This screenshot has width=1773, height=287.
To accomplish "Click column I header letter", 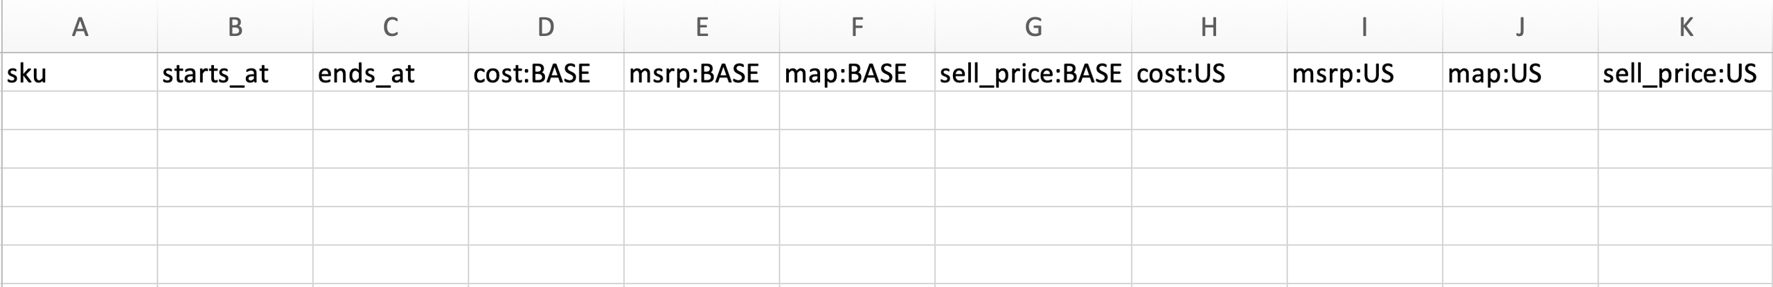I will 1364,27.
